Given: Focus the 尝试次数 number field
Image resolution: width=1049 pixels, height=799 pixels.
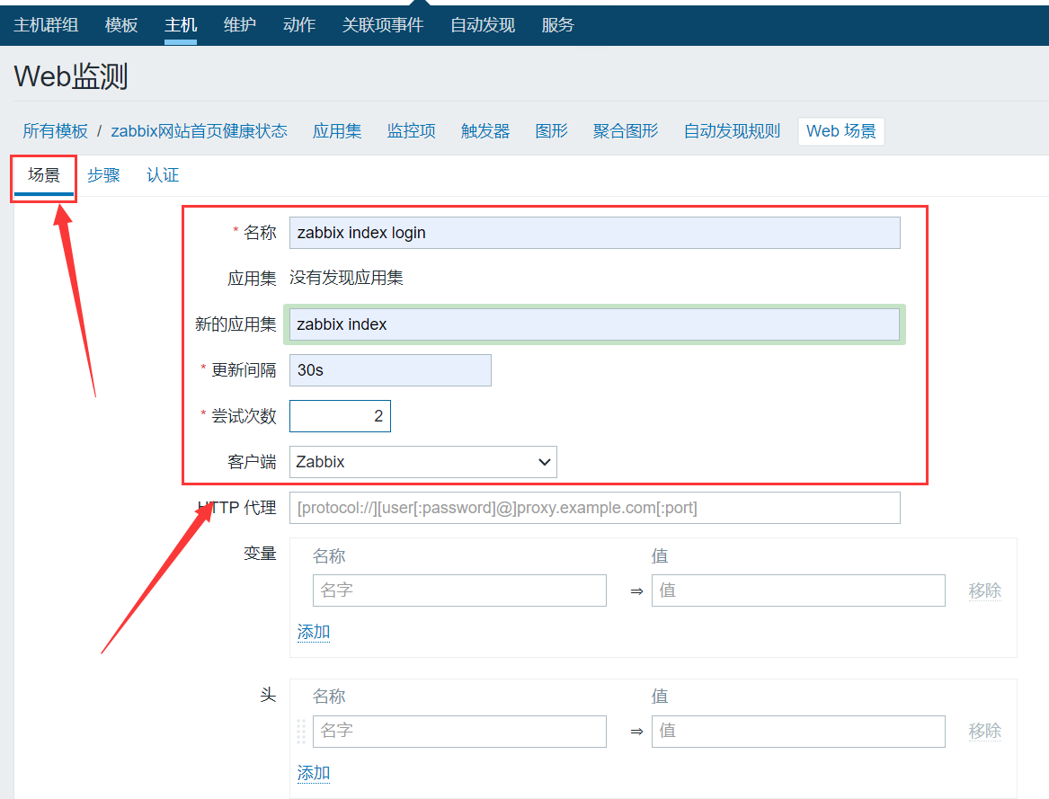Looking at the screenshot, I should pyautogui.click(x=341, y=416).
